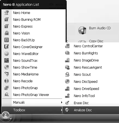This screenshot has width=119, height=123.
Task: Open the Nero flame launcher button
Action: (x=6, y=115)
